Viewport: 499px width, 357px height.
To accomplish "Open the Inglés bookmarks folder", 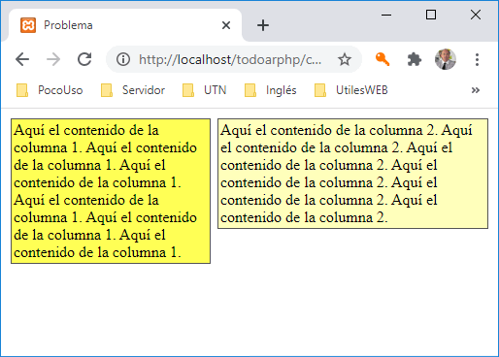I will tap(271, 90).
